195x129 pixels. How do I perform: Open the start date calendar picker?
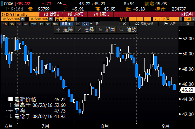tap(22, 19)
